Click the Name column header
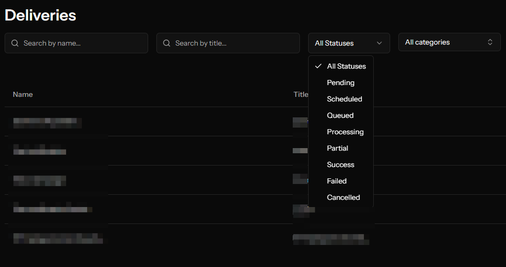Screen dimensions: 506x267 pos(23,94)
